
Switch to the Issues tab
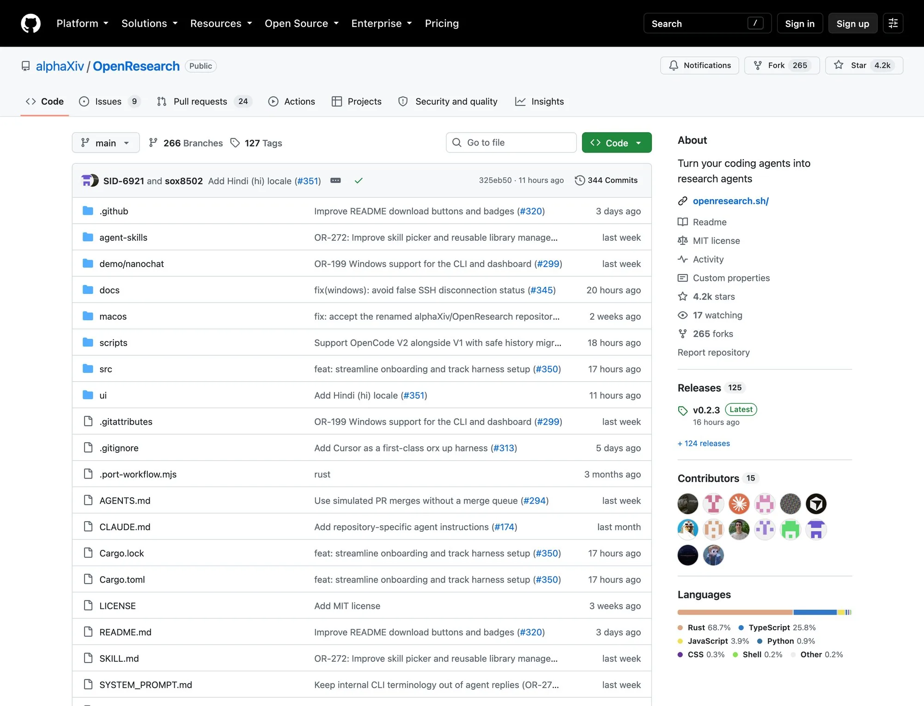click(x=110, y=102)
